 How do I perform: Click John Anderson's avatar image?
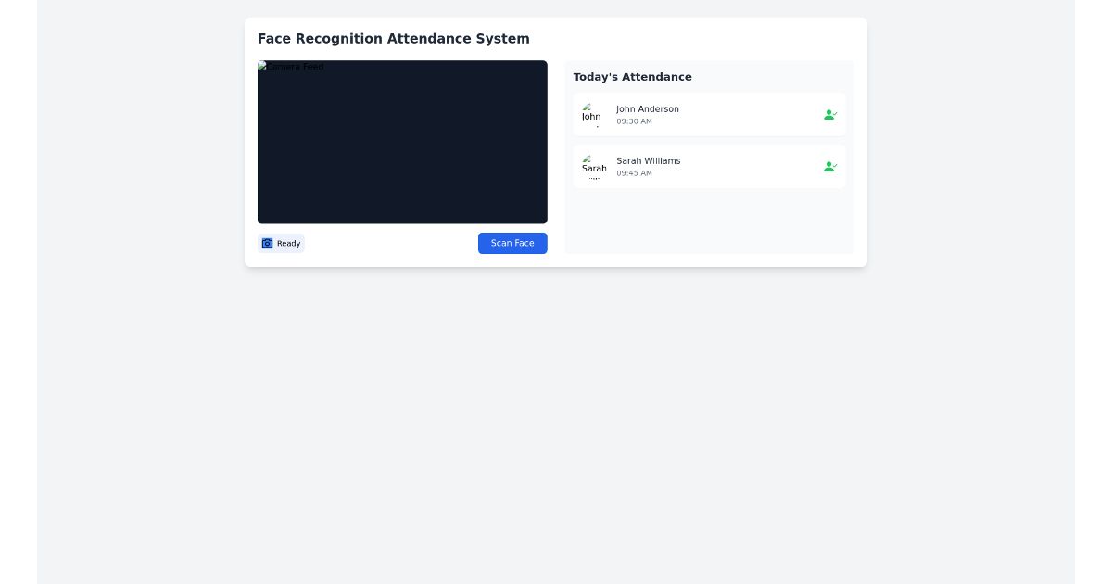tap(592, 114)
